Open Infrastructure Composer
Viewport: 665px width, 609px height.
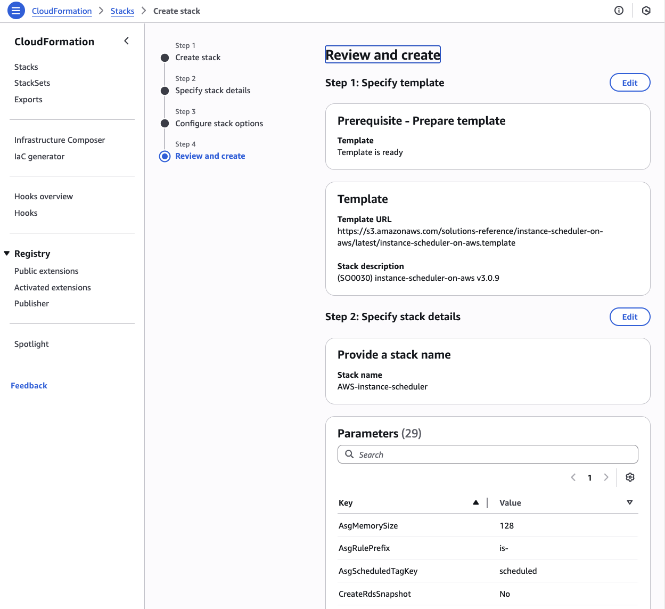pyautogui.click(x=60, y=140)
